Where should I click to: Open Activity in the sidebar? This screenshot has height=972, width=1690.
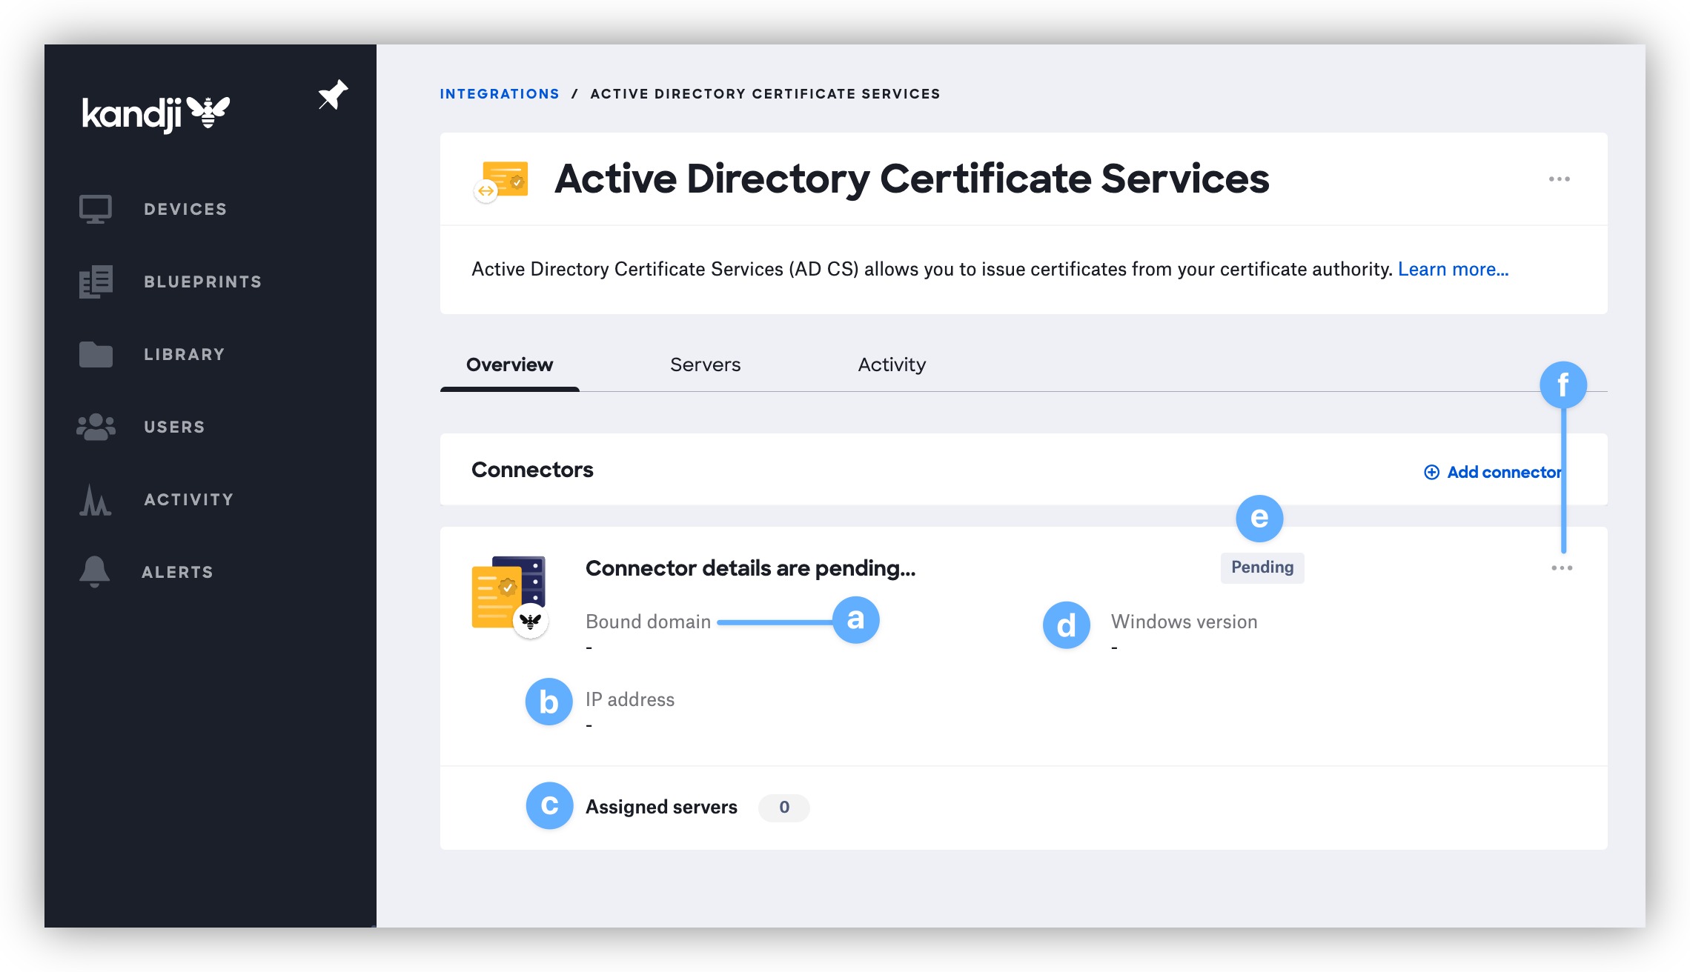click(x=188, y=499)
